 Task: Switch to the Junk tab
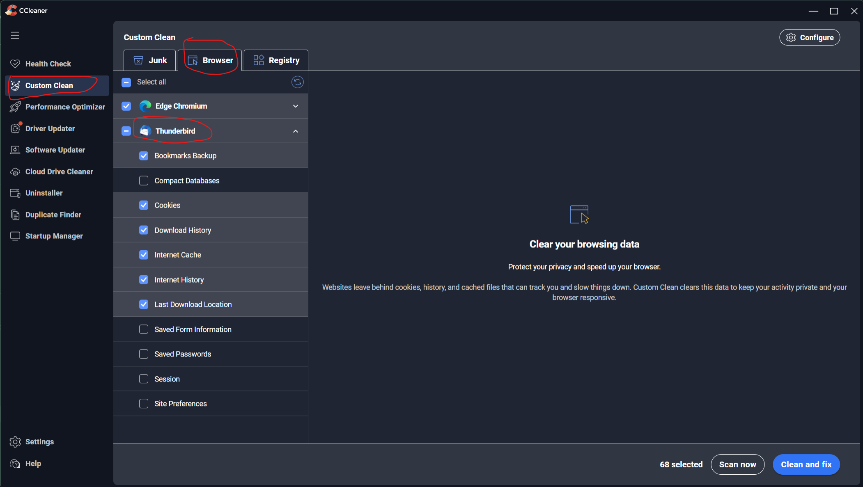pos(150,60)
